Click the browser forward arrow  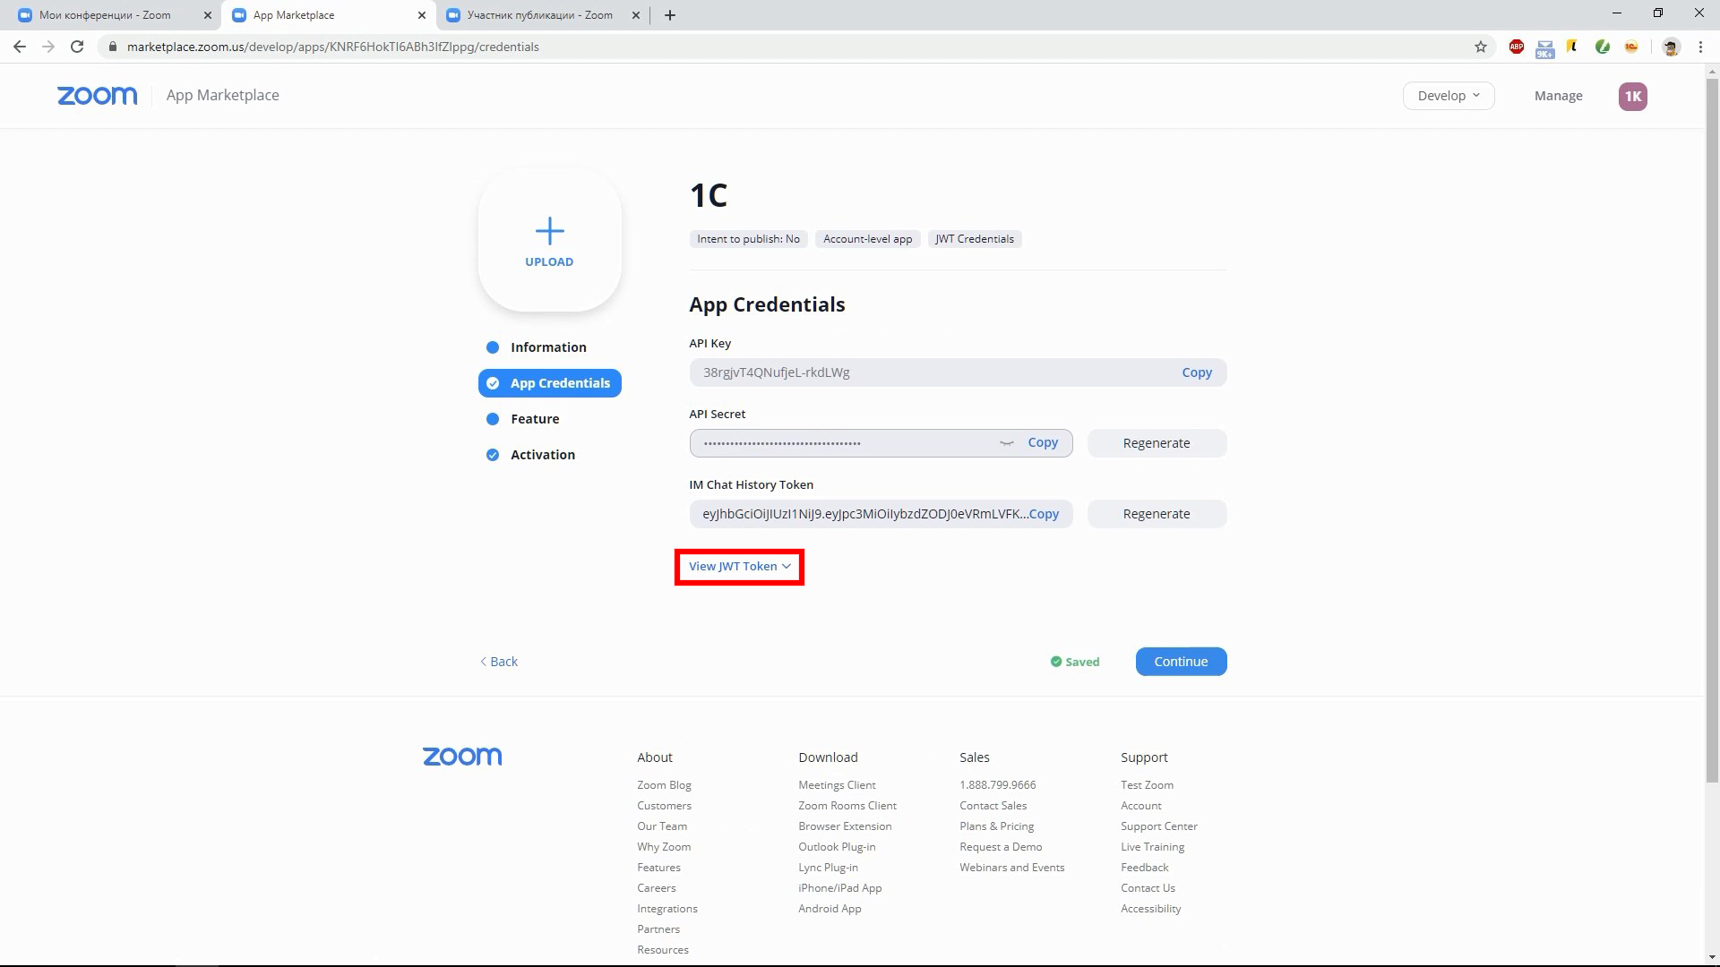click(x=48, y=47)
